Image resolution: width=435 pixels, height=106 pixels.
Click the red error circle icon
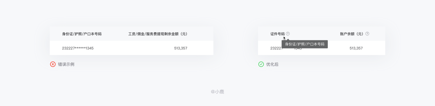coord(53,64)
